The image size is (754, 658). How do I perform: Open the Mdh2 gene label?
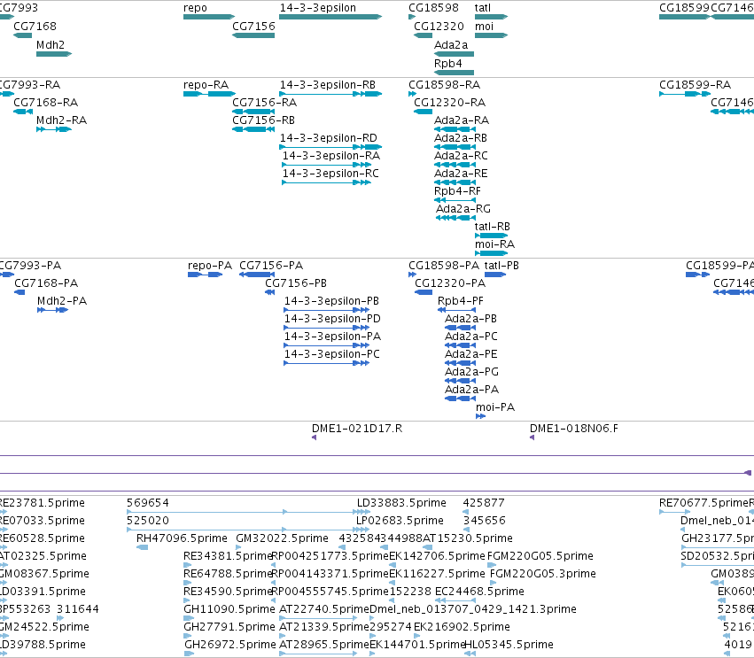tap(51, 44)
